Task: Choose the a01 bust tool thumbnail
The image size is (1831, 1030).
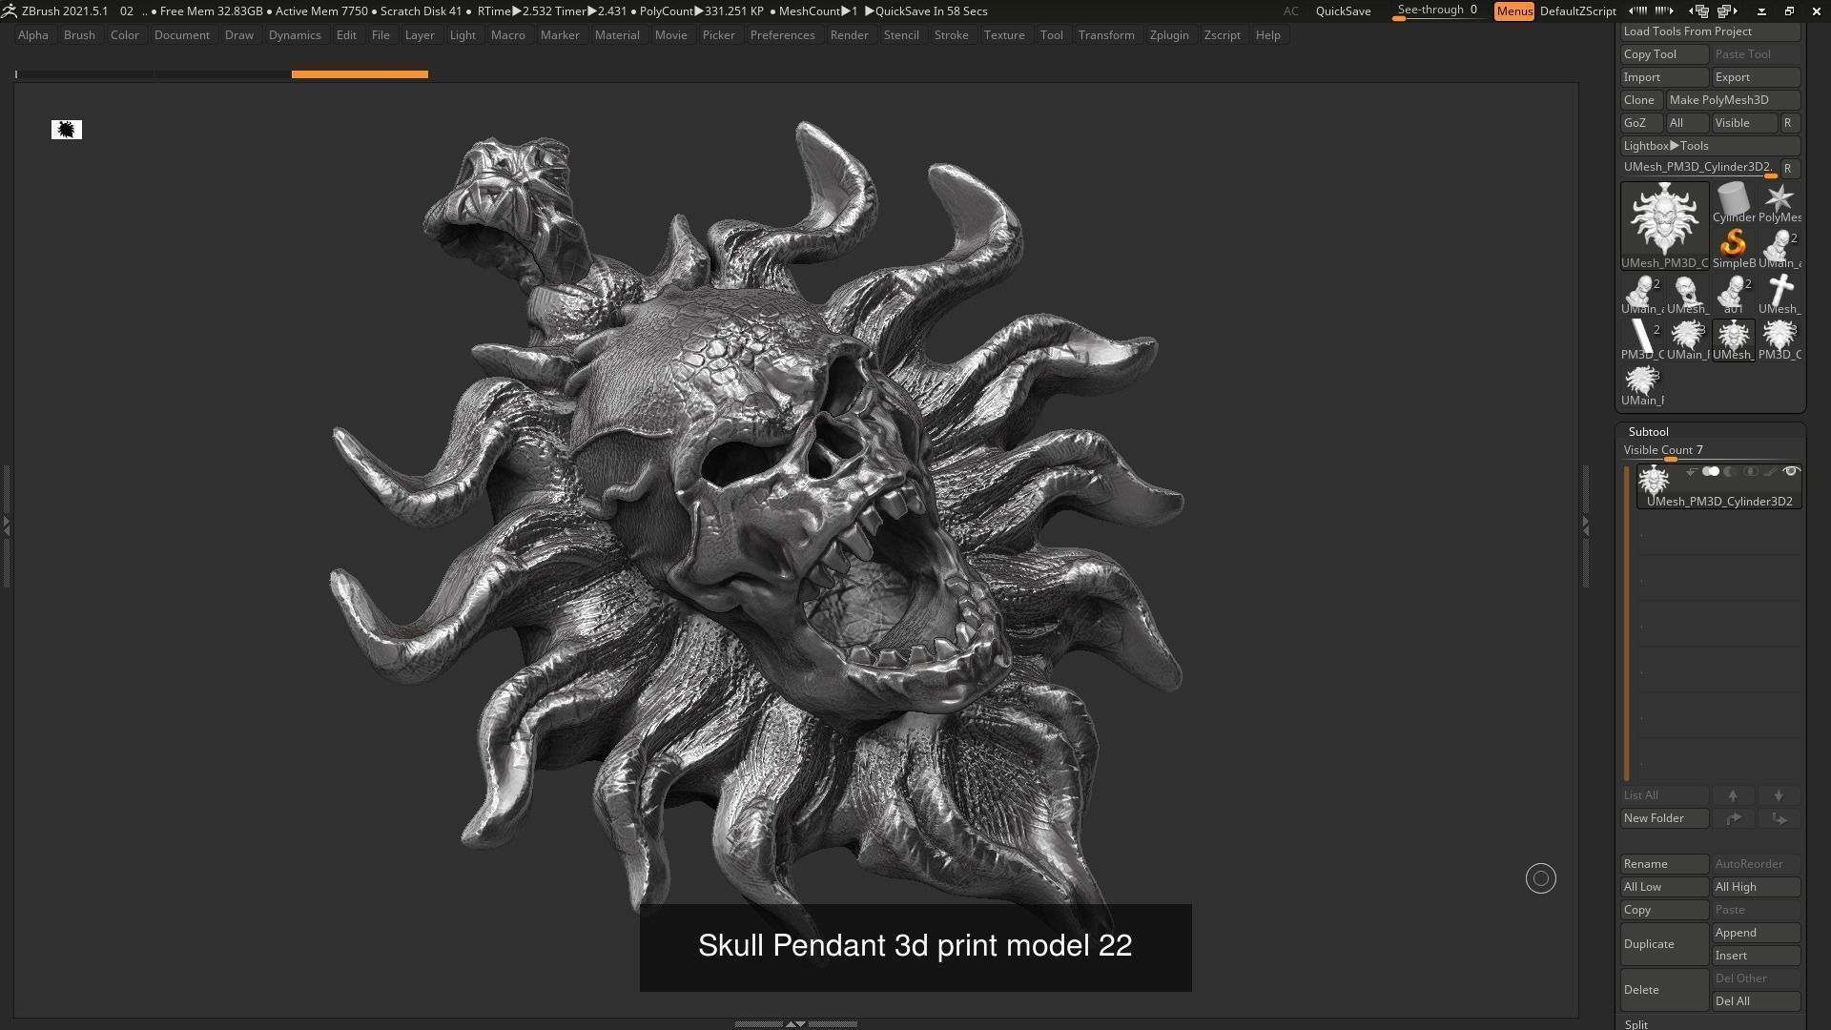Action: 1733,294
